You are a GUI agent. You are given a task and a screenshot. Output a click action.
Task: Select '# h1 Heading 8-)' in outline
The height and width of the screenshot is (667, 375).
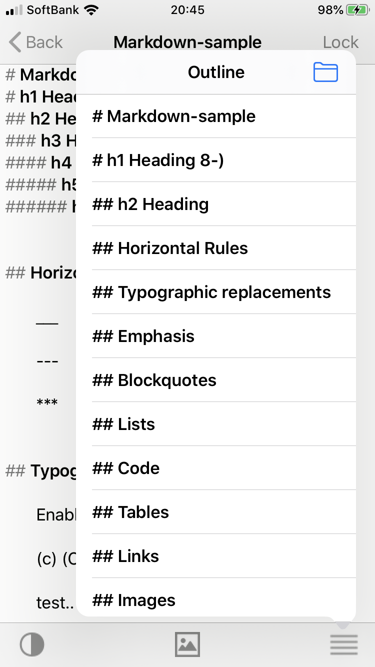pos(216,160)
